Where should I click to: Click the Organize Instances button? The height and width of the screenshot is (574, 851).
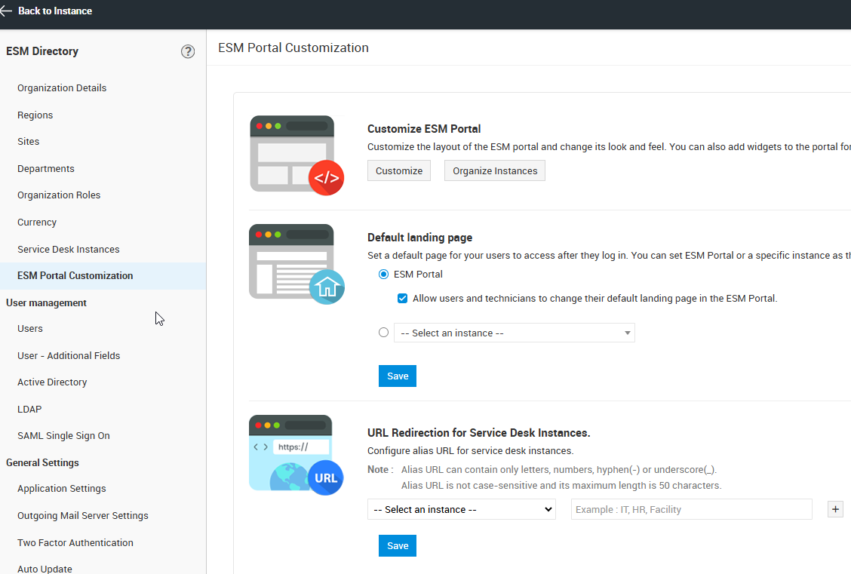pyautogui.click(x=495, y=171)
